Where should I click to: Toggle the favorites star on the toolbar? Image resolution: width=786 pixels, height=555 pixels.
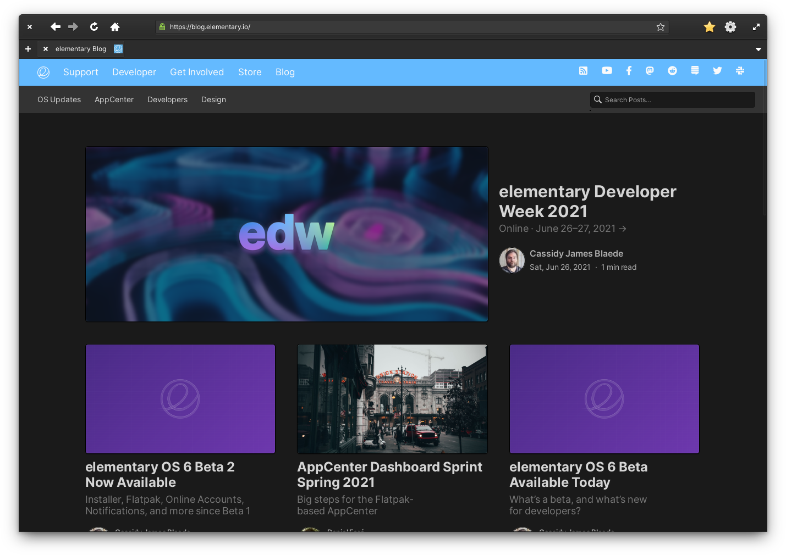coord(709,26)
